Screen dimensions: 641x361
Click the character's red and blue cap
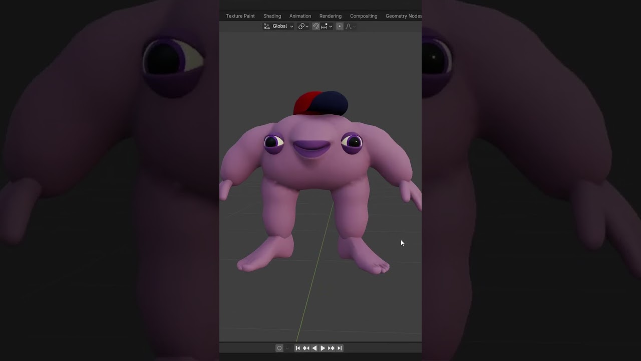[320, 103]
